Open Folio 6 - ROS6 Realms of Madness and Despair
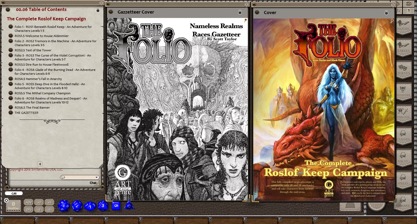 (x=51, y=100)
